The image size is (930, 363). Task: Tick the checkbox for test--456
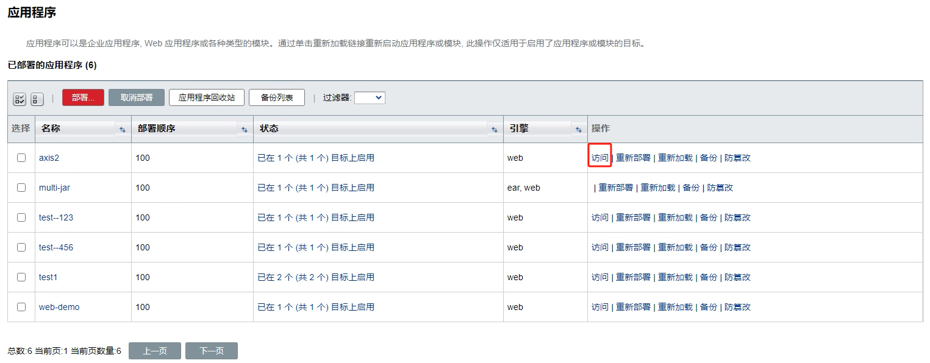pos(21,247)
